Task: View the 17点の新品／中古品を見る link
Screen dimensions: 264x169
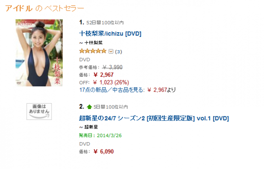Action: click(x=112, y=90)
